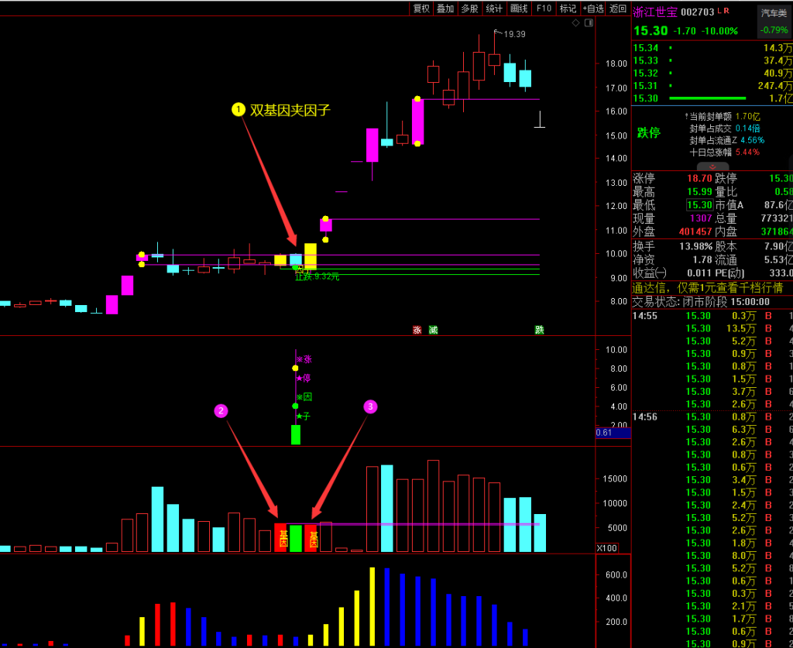Click the green 基因 volume bar swatch

(x=295, y=538)
